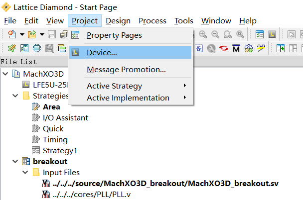Select the Quick strategy
303x200 pixels.
[x=53, y=129]
